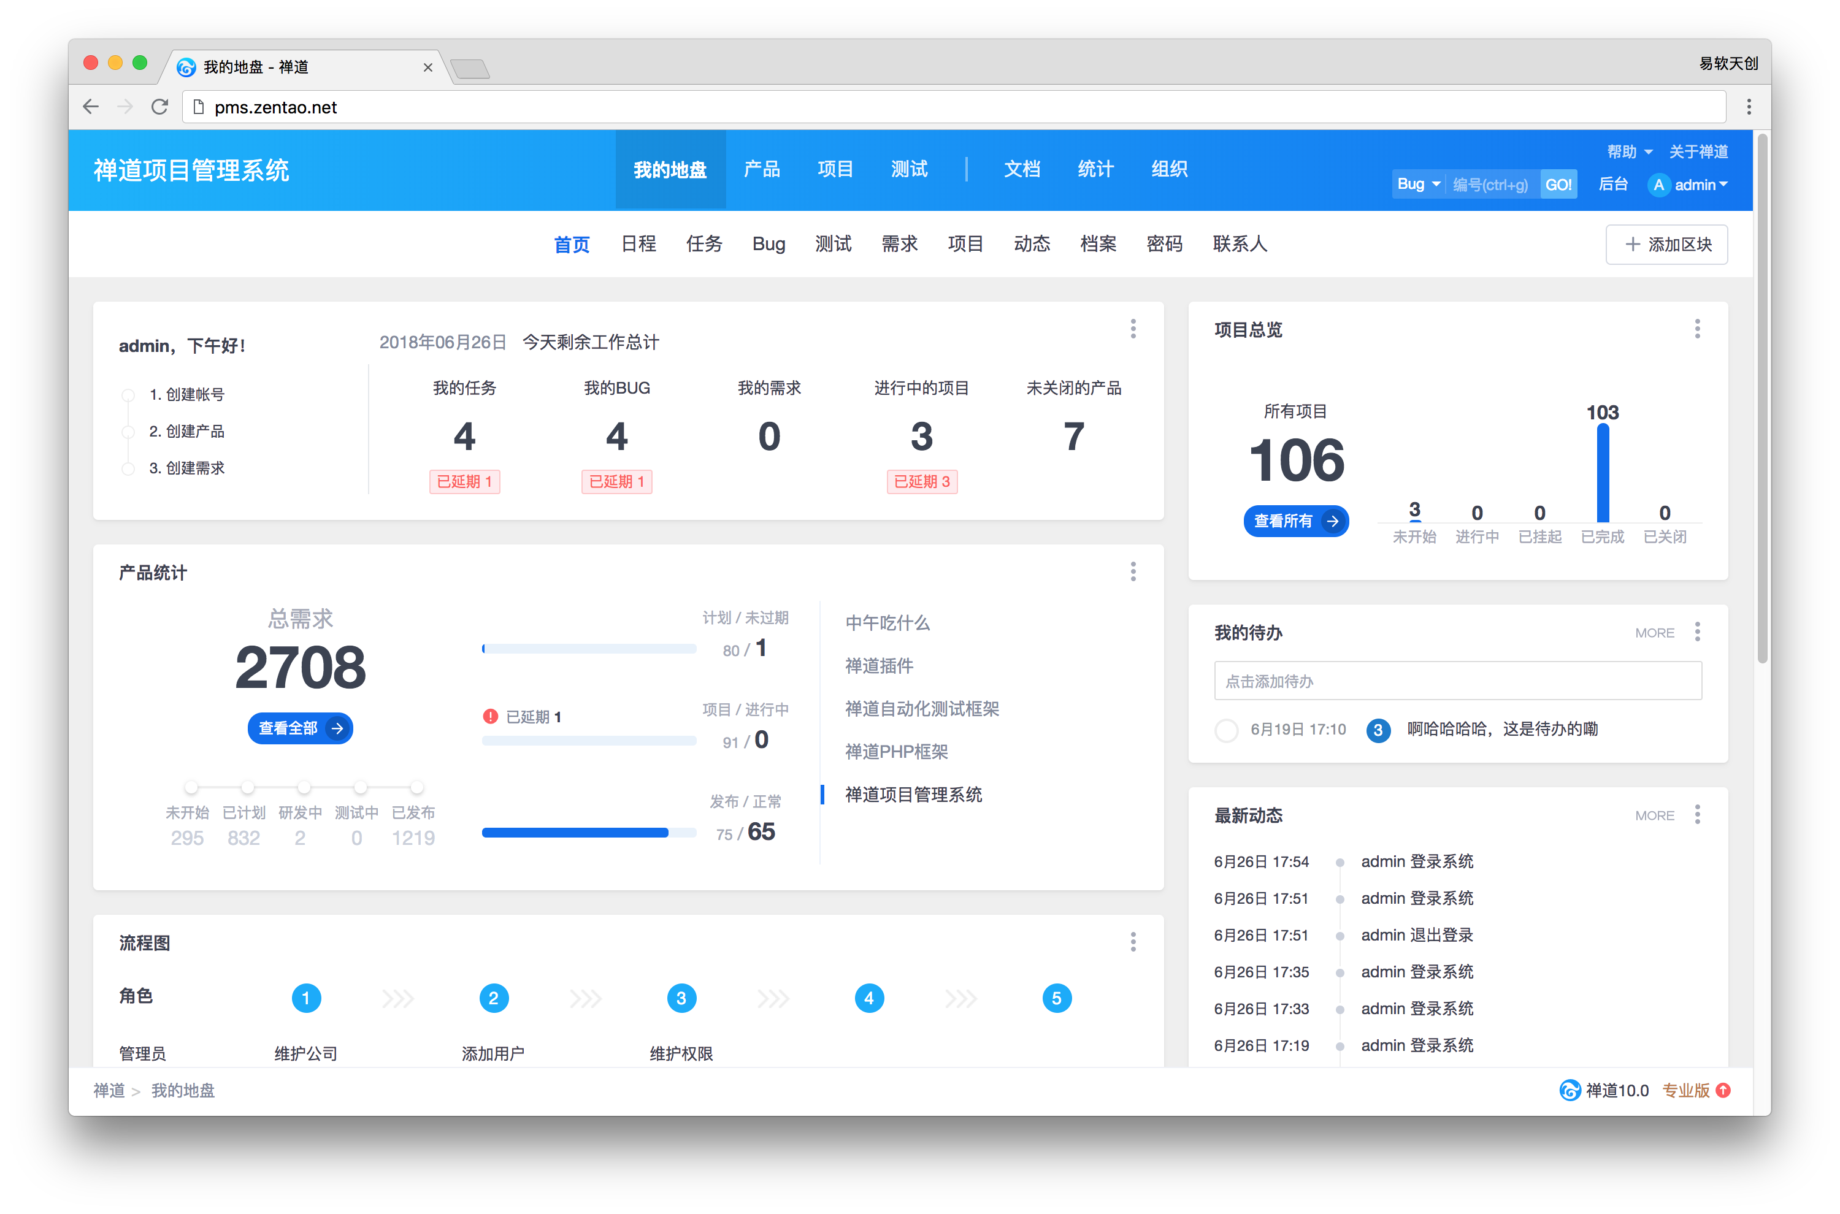
Task: Expand the 帮助 dropdown menu
Action: pyautogui.click(x=1630, y=152)
